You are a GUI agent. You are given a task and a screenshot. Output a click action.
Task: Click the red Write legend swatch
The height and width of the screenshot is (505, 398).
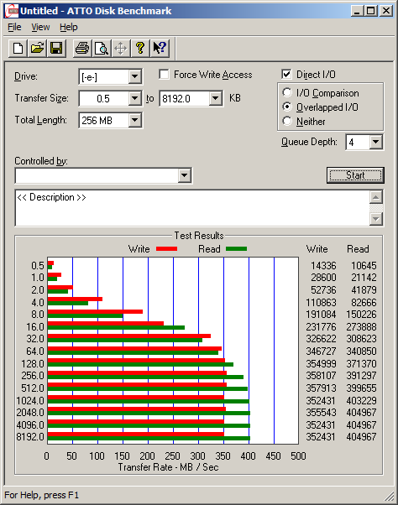[x=166, y=248]
